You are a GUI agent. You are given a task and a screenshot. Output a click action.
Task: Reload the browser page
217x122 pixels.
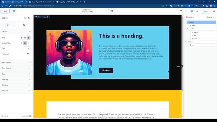click(10, 6)
